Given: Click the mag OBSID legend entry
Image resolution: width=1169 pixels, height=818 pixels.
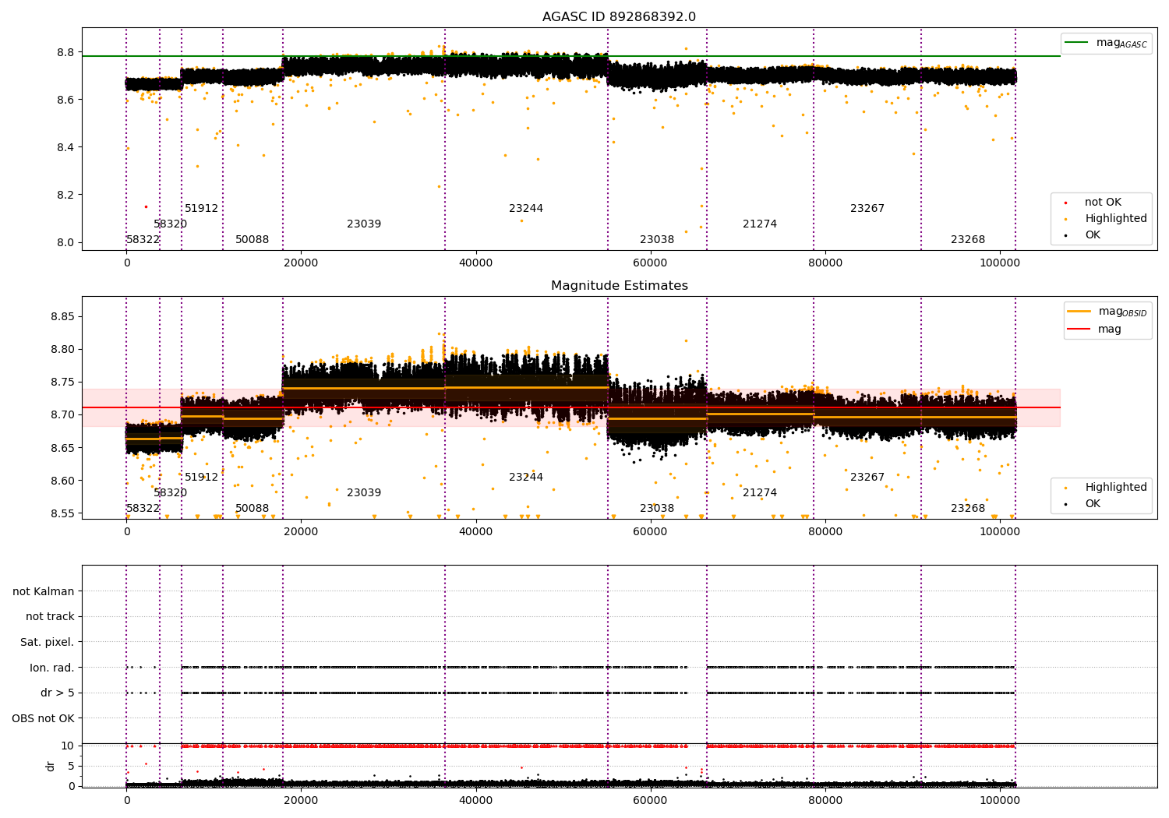Looking at the screenshot, I should coord(1107,312).
